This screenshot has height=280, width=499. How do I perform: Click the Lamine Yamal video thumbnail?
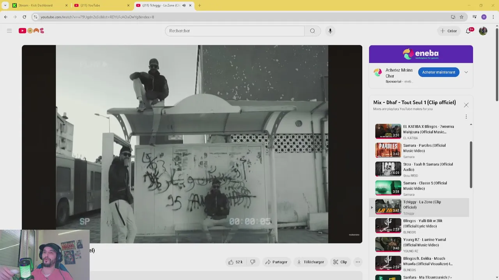coord(388,245)
